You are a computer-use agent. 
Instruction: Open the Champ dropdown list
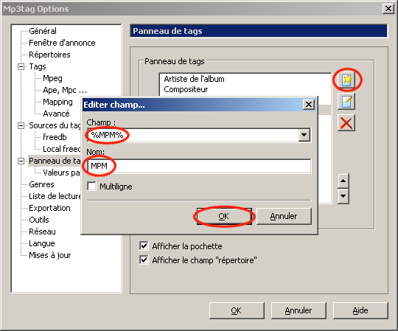tap(304, 135)
